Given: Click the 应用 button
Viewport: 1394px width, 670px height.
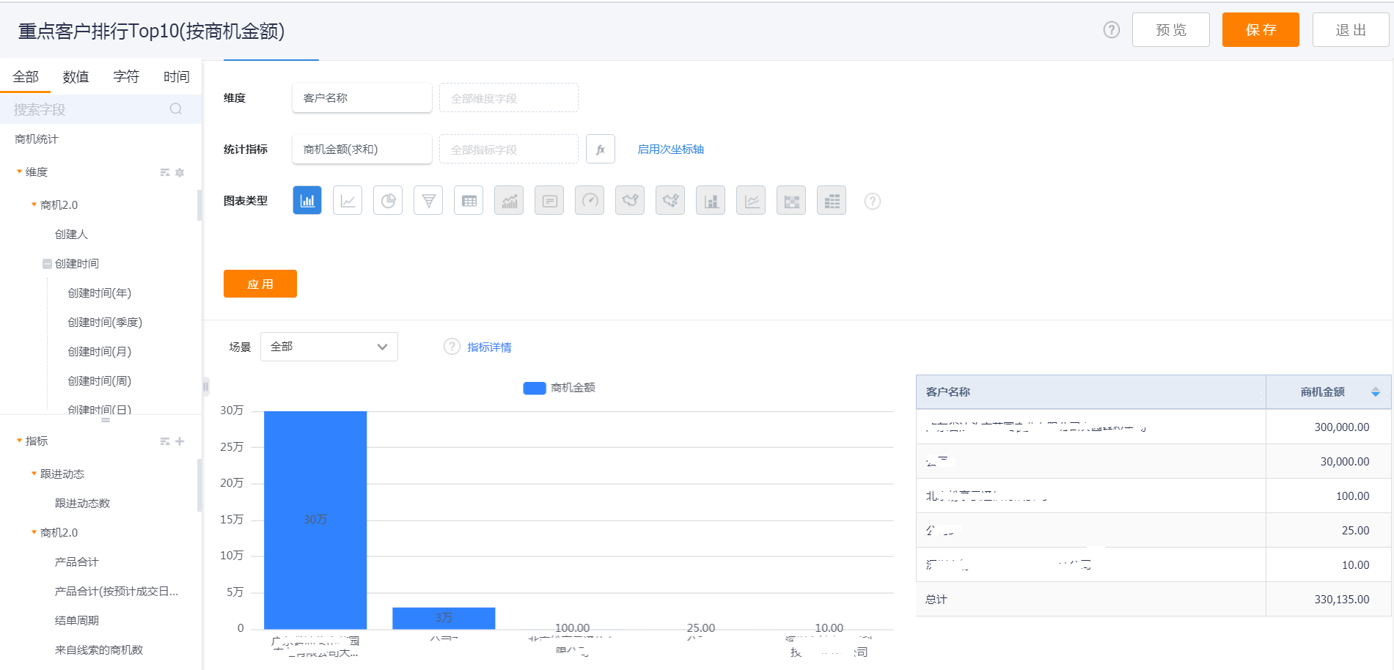Looking at the screenshot, I should pyautogui.click(x=260, y=284).
